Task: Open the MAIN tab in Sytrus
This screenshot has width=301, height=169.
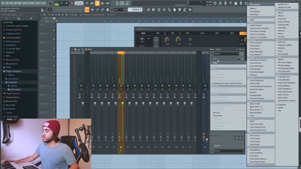Action: coord(143,33)
